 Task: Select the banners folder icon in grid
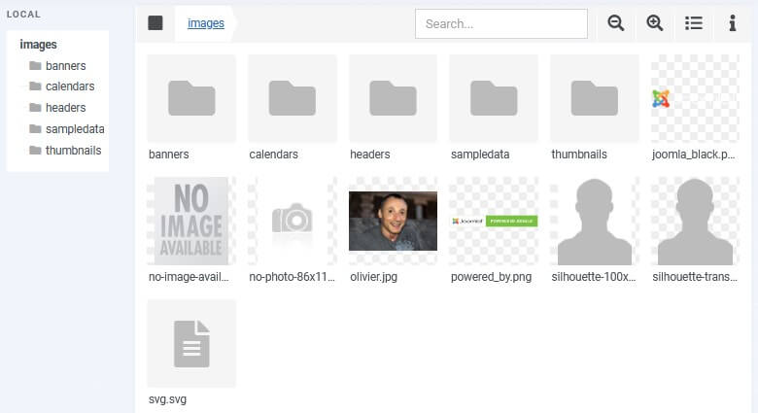point(191,98)
